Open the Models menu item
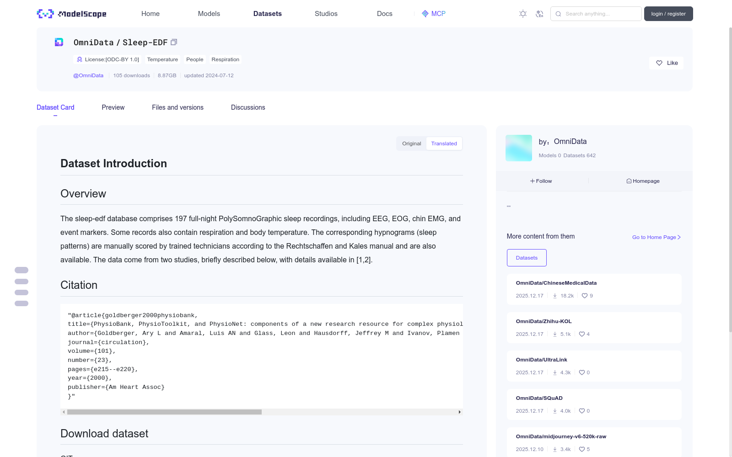The width and height of the screenshot is (732, 457). pyautogui.click(x=209, y=14)
